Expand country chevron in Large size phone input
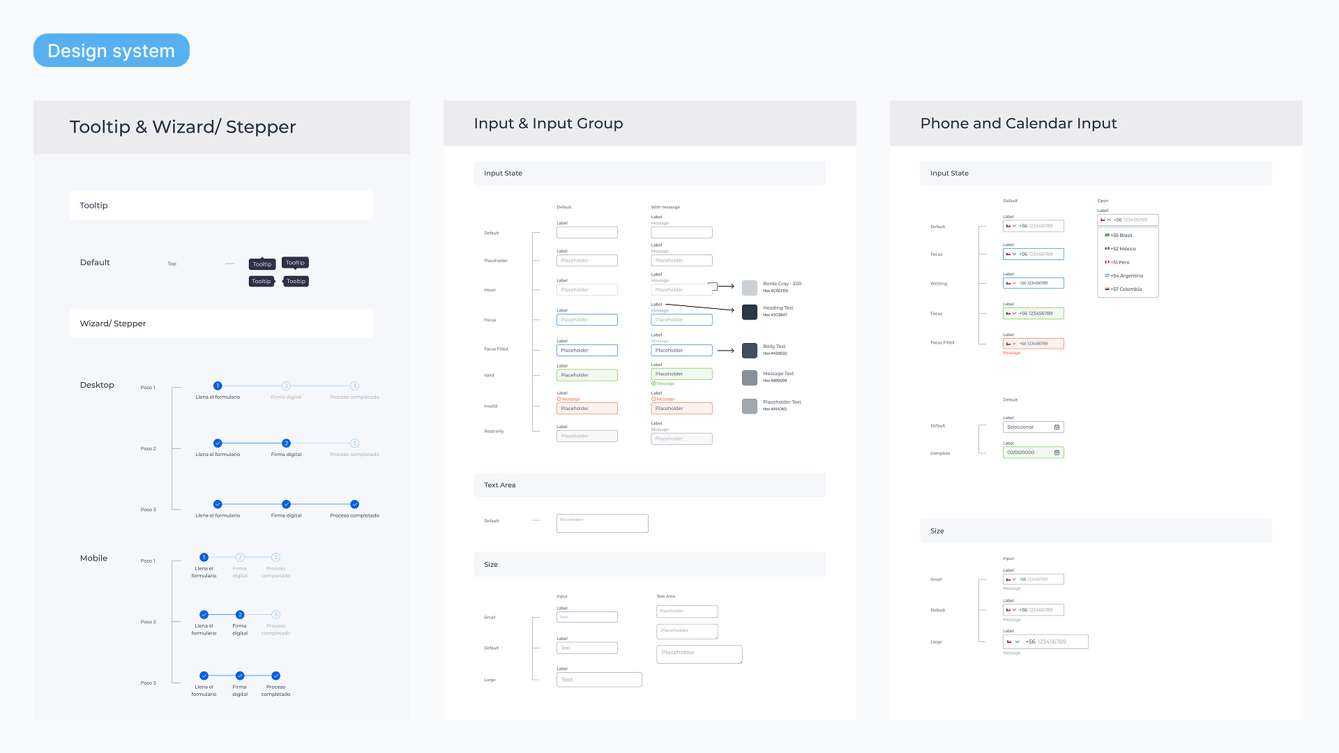Viewport: 1339px width, 753px height. pyautogui.click(x=1017, y=641)
